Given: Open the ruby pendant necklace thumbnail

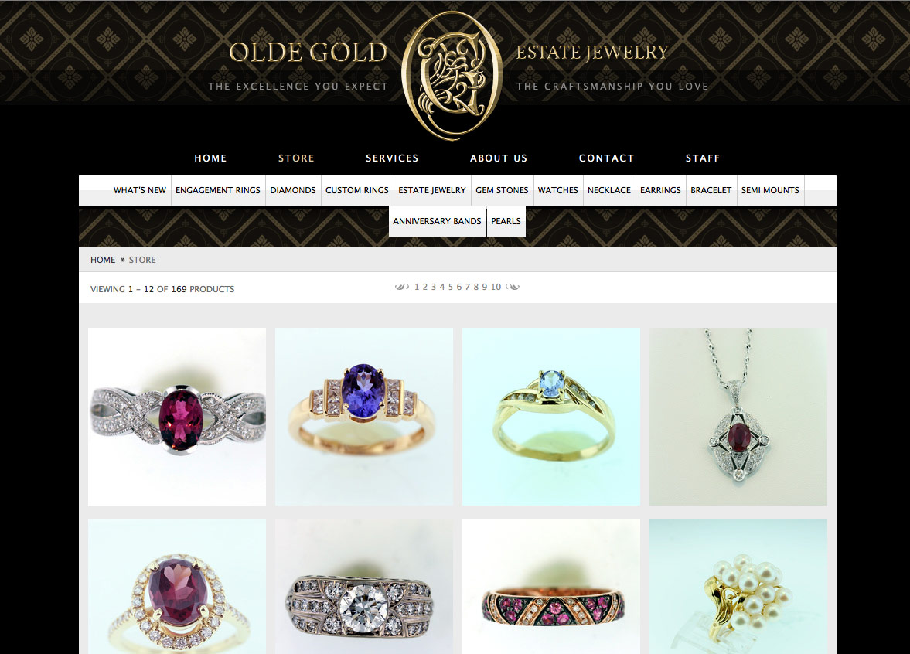Looking at the screenshot, I should click(738, 416).
